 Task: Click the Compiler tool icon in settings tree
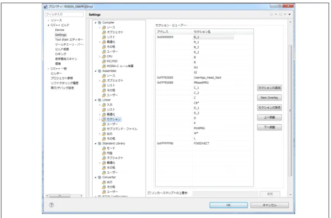point(100,23)
